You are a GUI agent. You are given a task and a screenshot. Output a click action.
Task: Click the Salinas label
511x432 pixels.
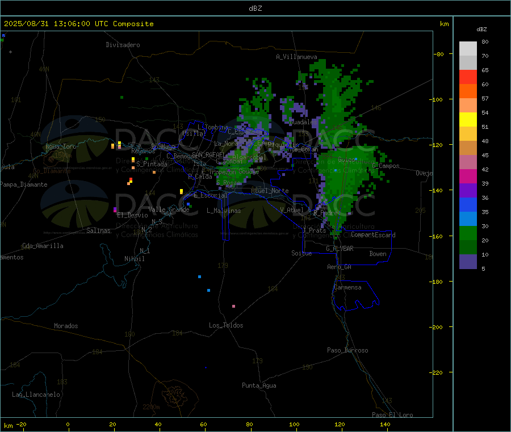(x=98, y=230)
